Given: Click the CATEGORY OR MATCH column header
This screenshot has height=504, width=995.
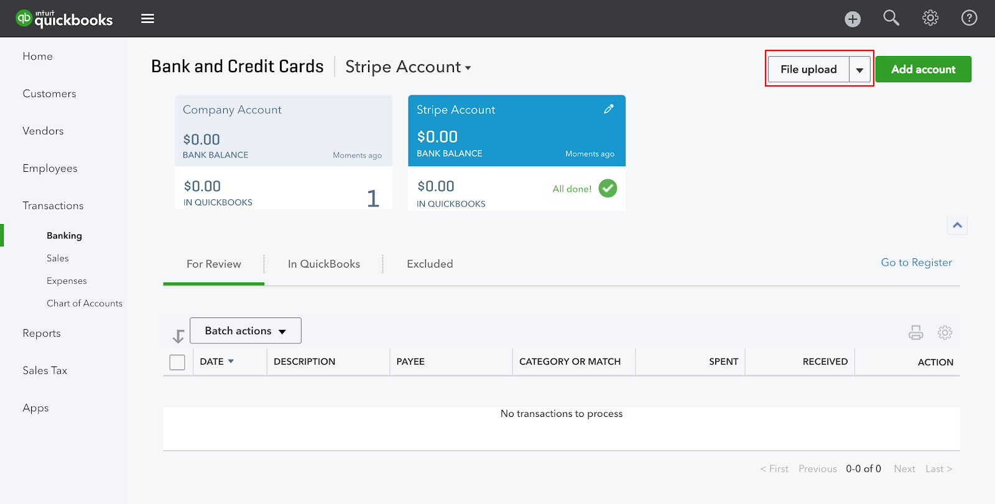Looking at the screenshot, I should [570, 362].
